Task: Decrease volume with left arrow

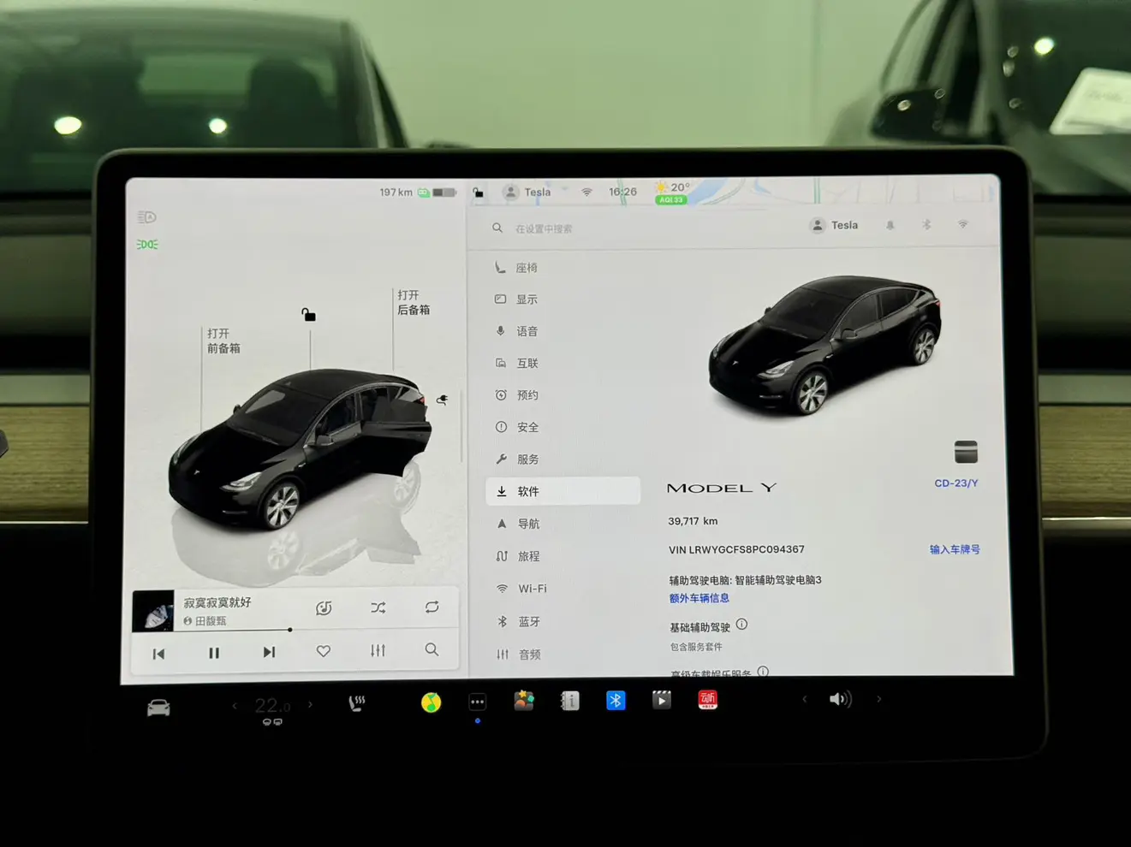Action: (804, 699)
